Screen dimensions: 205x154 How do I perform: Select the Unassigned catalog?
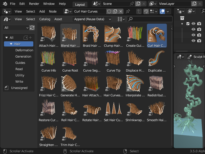(19, 88)
